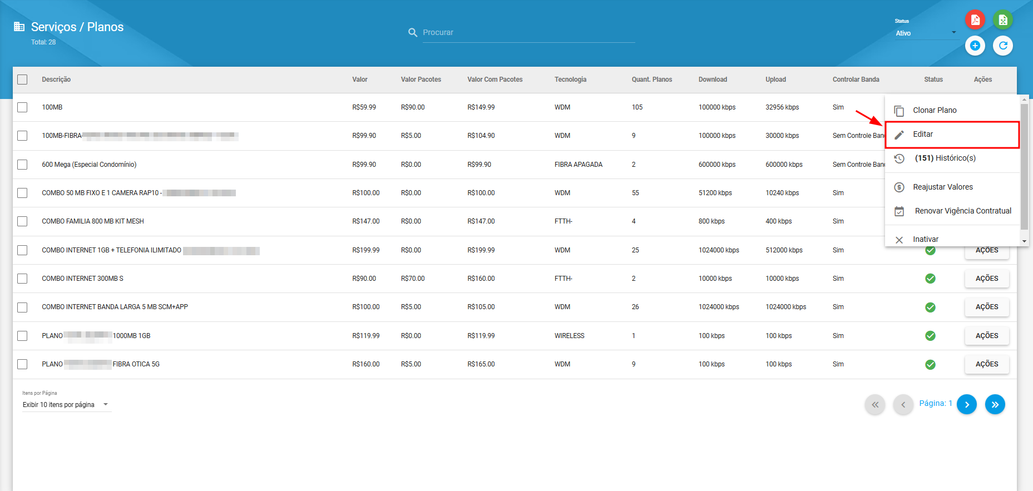Go to next page arrow

967,404
